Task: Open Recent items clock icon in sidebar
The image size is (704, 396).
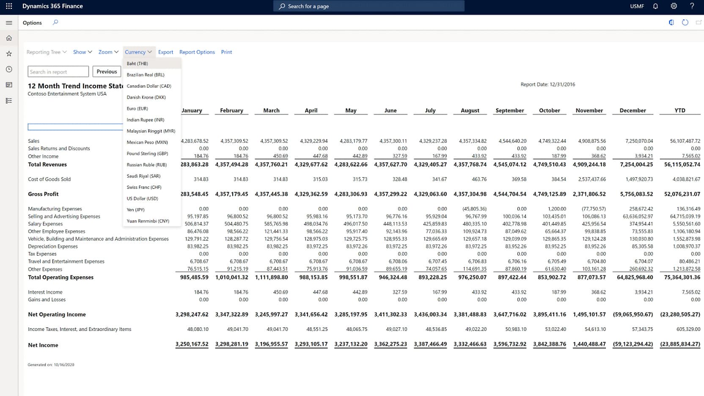Action: 8,69
